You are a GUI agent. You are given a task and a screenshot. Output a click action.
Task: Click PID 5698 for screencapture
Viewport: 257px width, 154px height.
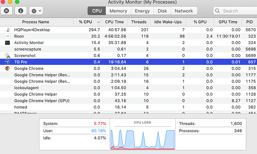pos(251,49)
